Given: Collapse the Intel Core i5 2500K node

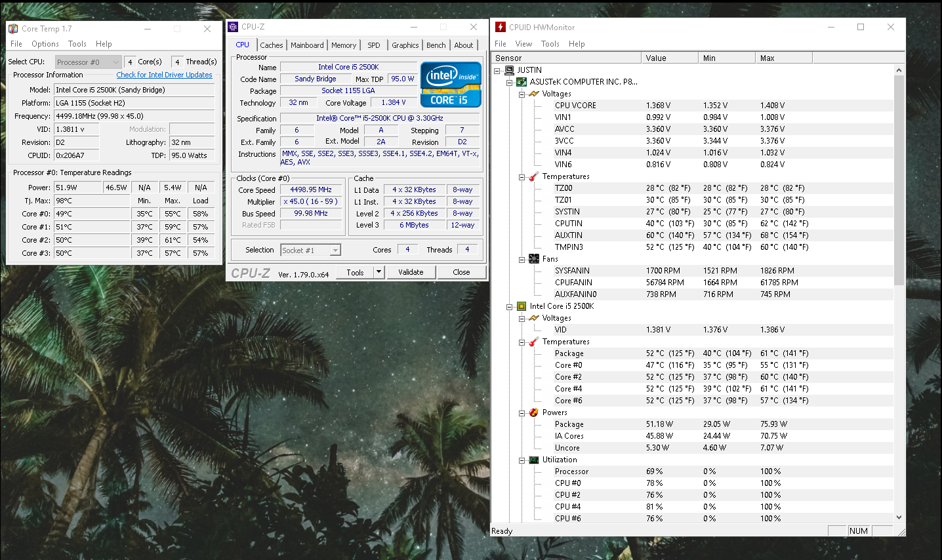Looking at the screenshot, I should (509, 307).
